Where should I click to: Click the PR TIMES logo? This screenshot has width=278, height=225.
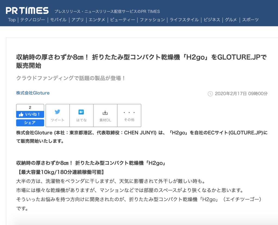click(27, 11)
